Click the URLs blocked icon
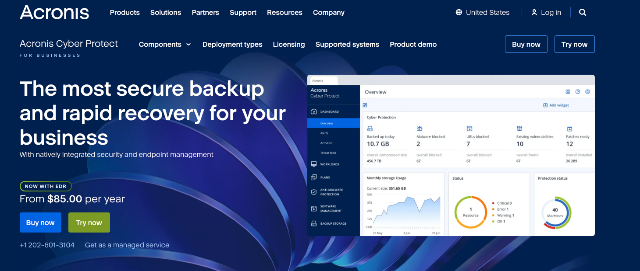Screen dimensions: 640x271 (469, 129)
